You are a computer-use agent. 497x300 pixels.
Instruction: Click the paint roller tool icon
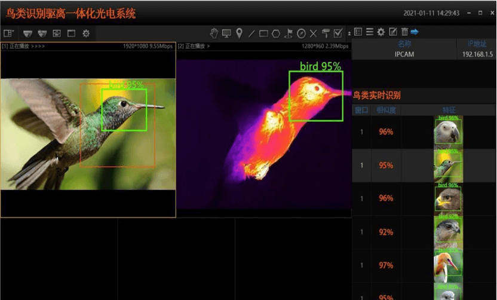(x=326, y=33)
